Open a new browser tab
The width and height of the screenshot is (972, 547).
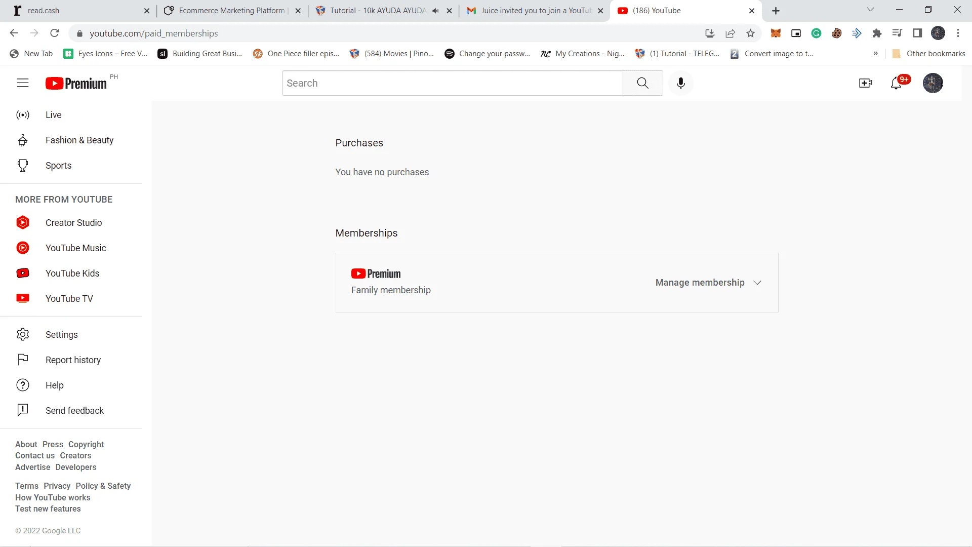(x=776, y=11)
